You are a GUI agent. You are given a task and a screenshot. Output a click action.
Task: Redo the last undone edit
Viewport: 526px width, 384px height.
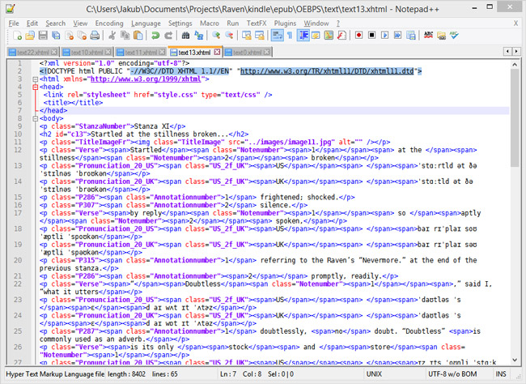pyautogui.click(x=168, y=36)
